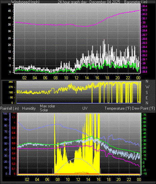Click the green 55 temperature axis value
This screenshot has width=156, height=184.
pyautogui.click(x=145, y=126)
